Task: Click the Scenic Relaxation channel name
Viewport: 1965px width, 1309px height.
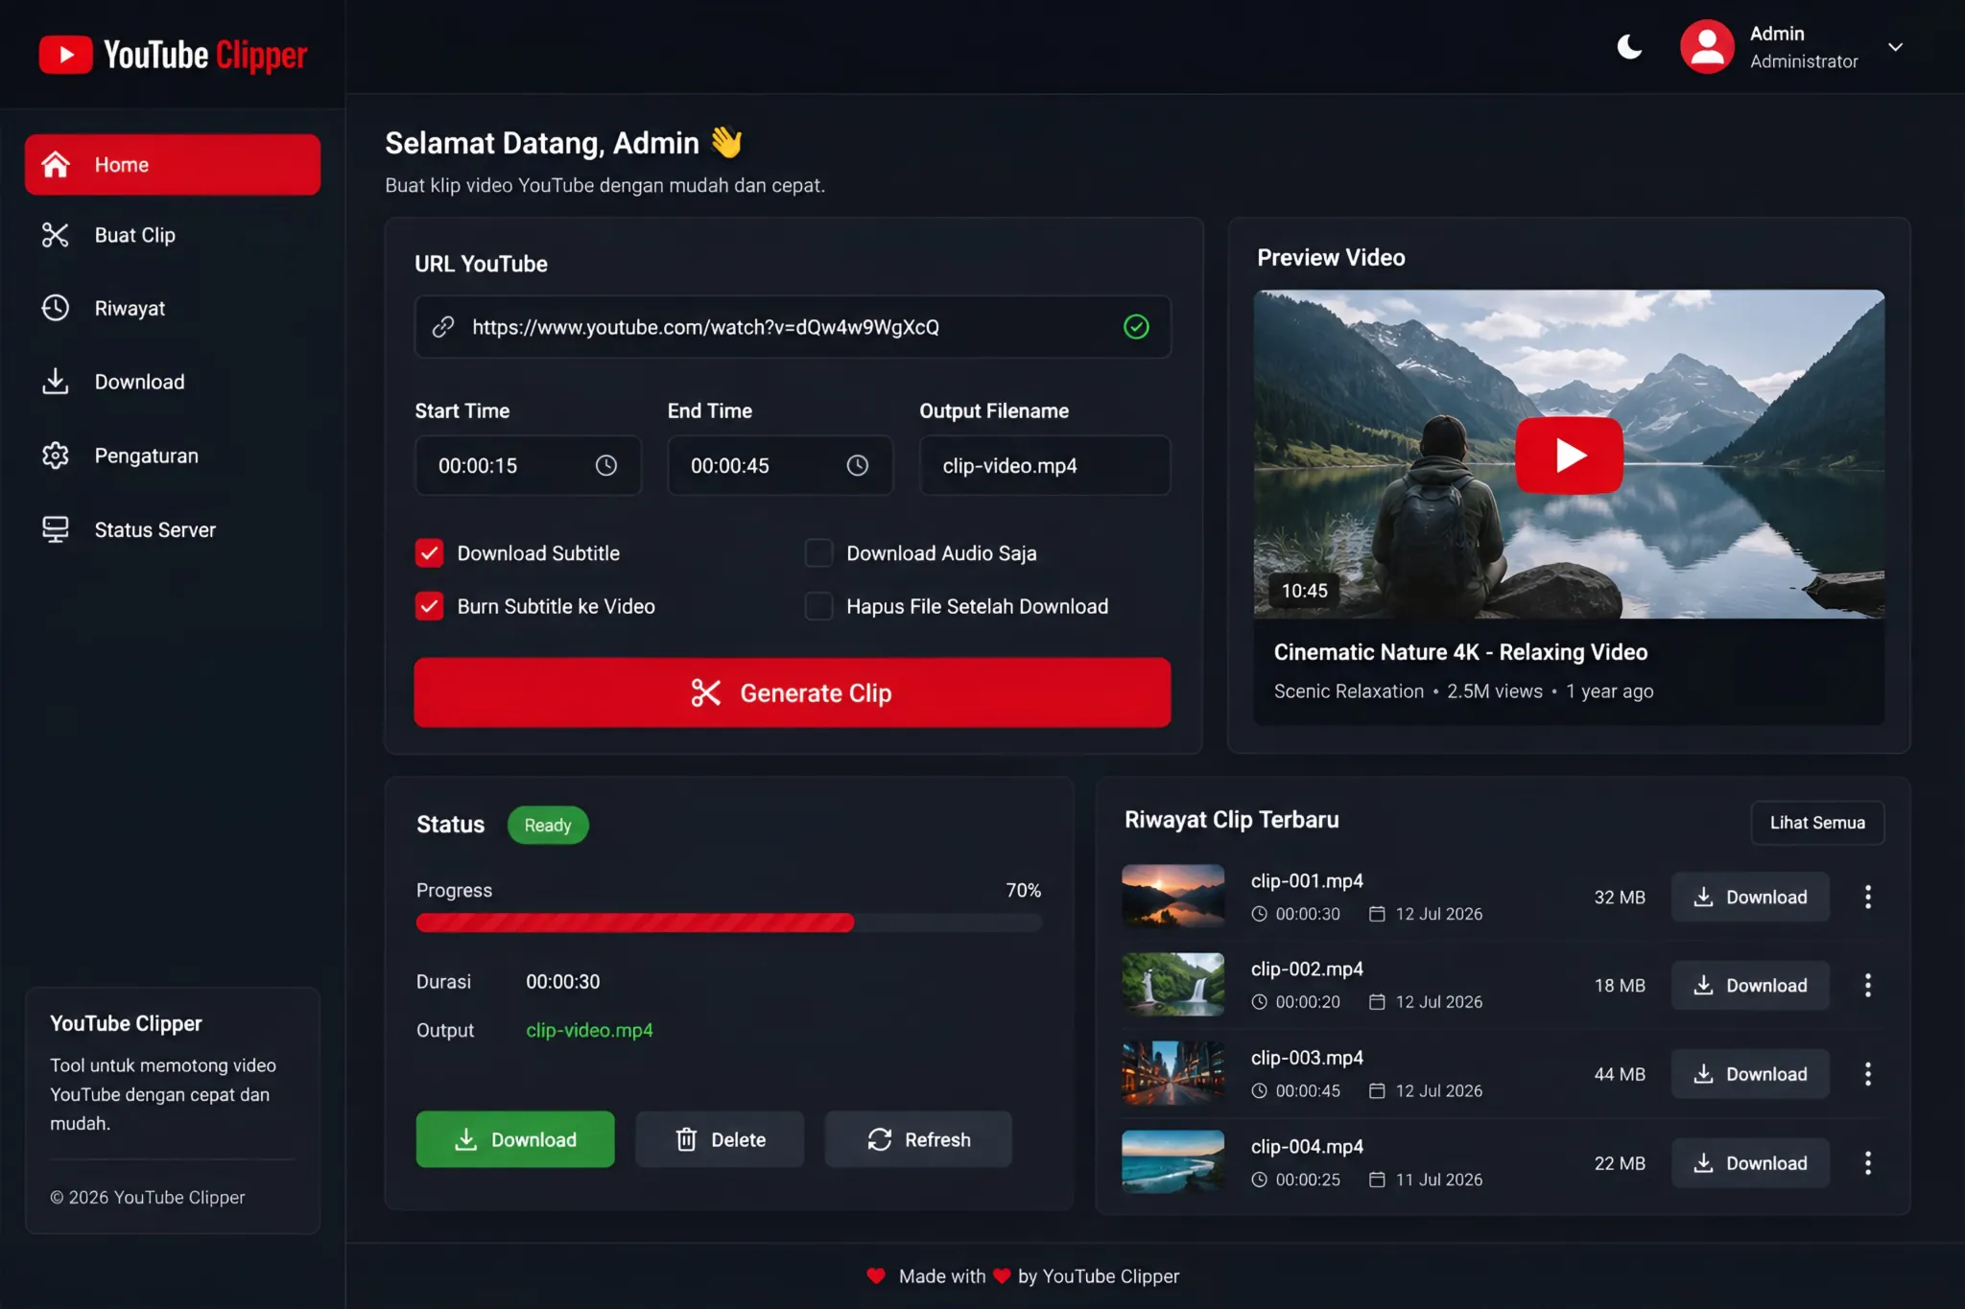Action: (1348, 691)
